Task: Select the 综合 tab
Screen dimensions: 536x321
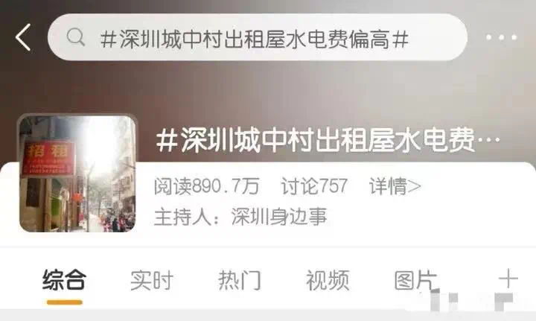Action: tap(64, 280)
